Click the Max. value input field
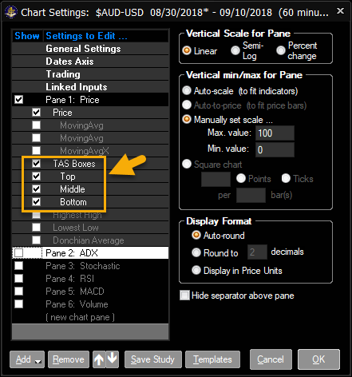Image resolution: width=352 pixels, height=377 pixels. coord(275,133)
